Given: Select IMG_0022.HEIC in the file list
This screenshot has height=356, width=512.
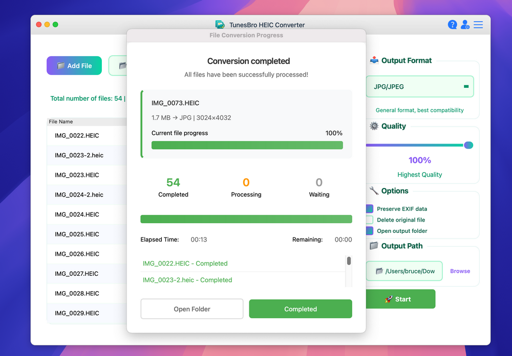Looking at the screenshot, I should pyautogui.click(x=87, y=135).
